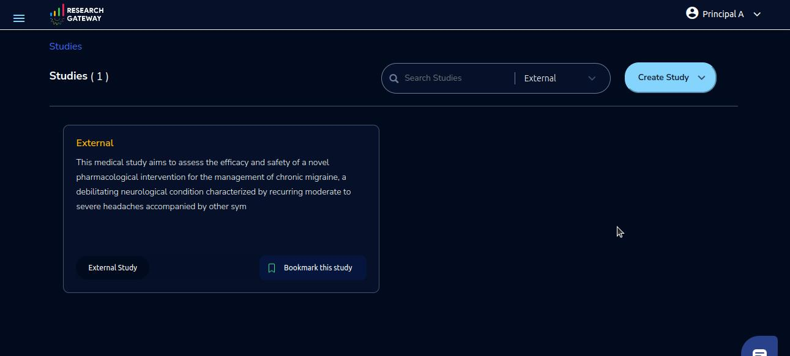
Task: Toggle Bookmark this study
Action: 313,268
